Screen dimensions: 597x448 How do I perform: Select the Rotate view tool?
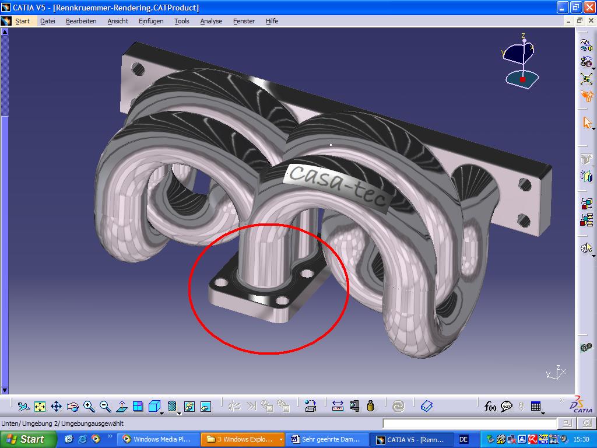tap(72, 407)
